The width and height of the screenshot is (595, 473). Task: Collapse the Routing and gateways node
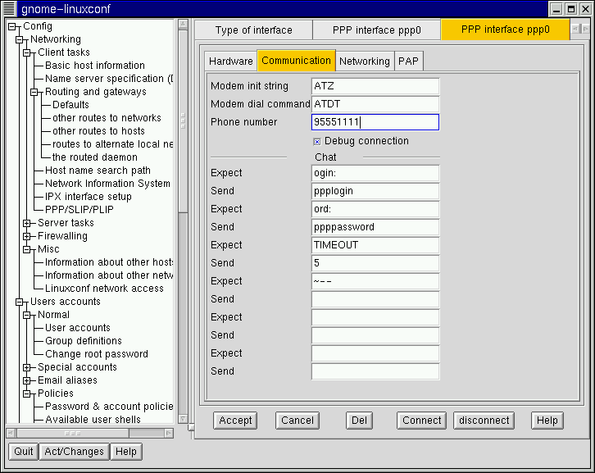pos(34,92)
